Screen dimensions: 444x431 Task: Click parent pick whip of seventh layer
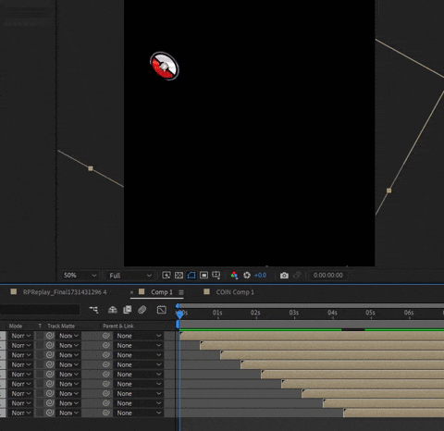coord(106,393)
